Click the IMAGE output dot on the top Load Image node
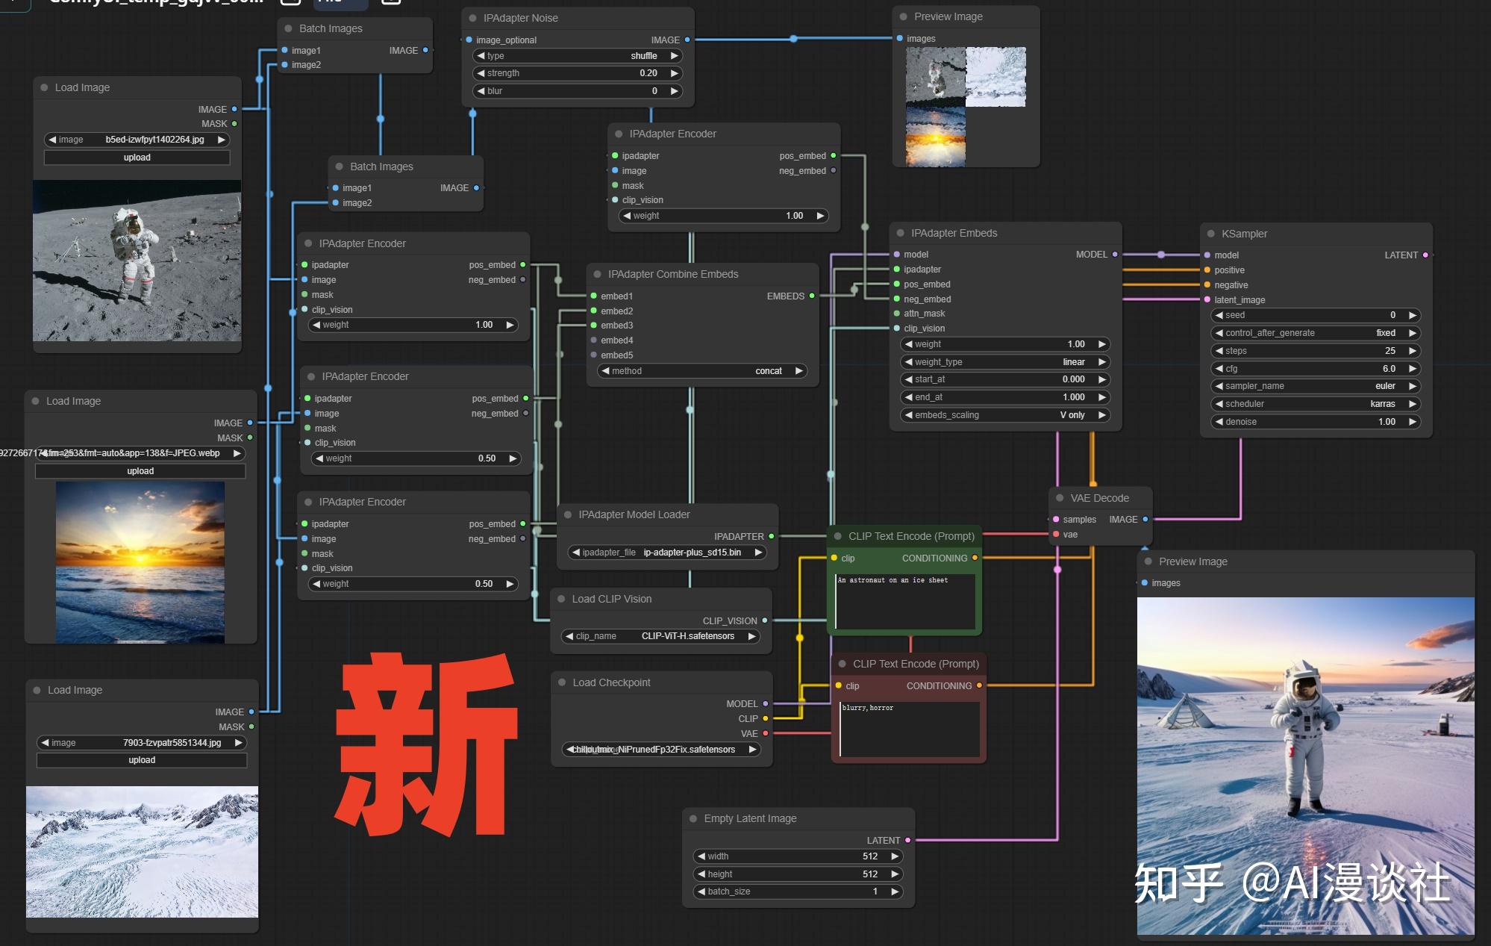 coord(234,109)
